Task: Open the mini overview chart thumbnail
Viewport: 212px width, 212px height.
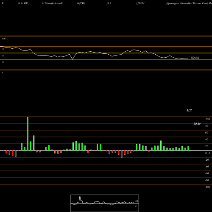Action: point(105,203)
